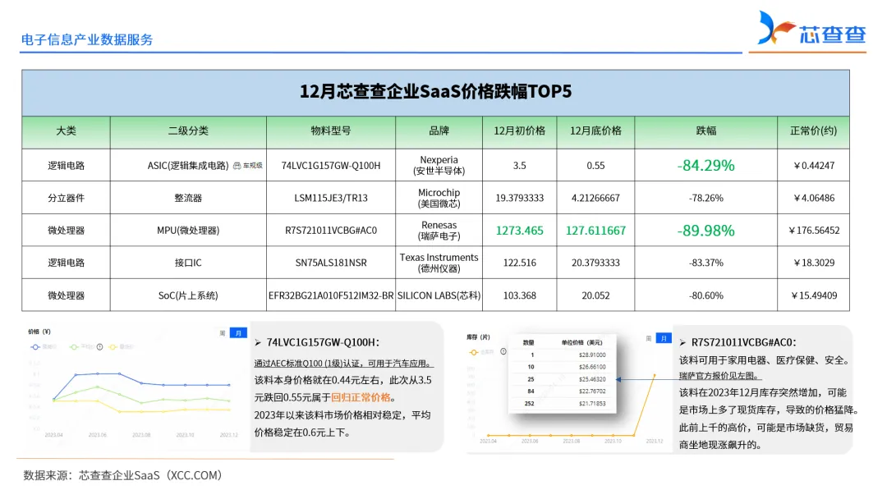Click the 品牌 column header

pos(439,131)
